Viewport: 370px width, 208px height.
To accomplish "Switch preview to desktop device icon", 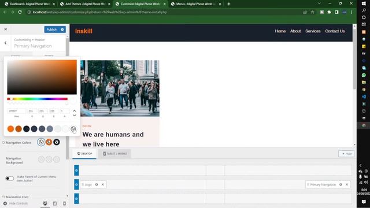I will 45,203.
